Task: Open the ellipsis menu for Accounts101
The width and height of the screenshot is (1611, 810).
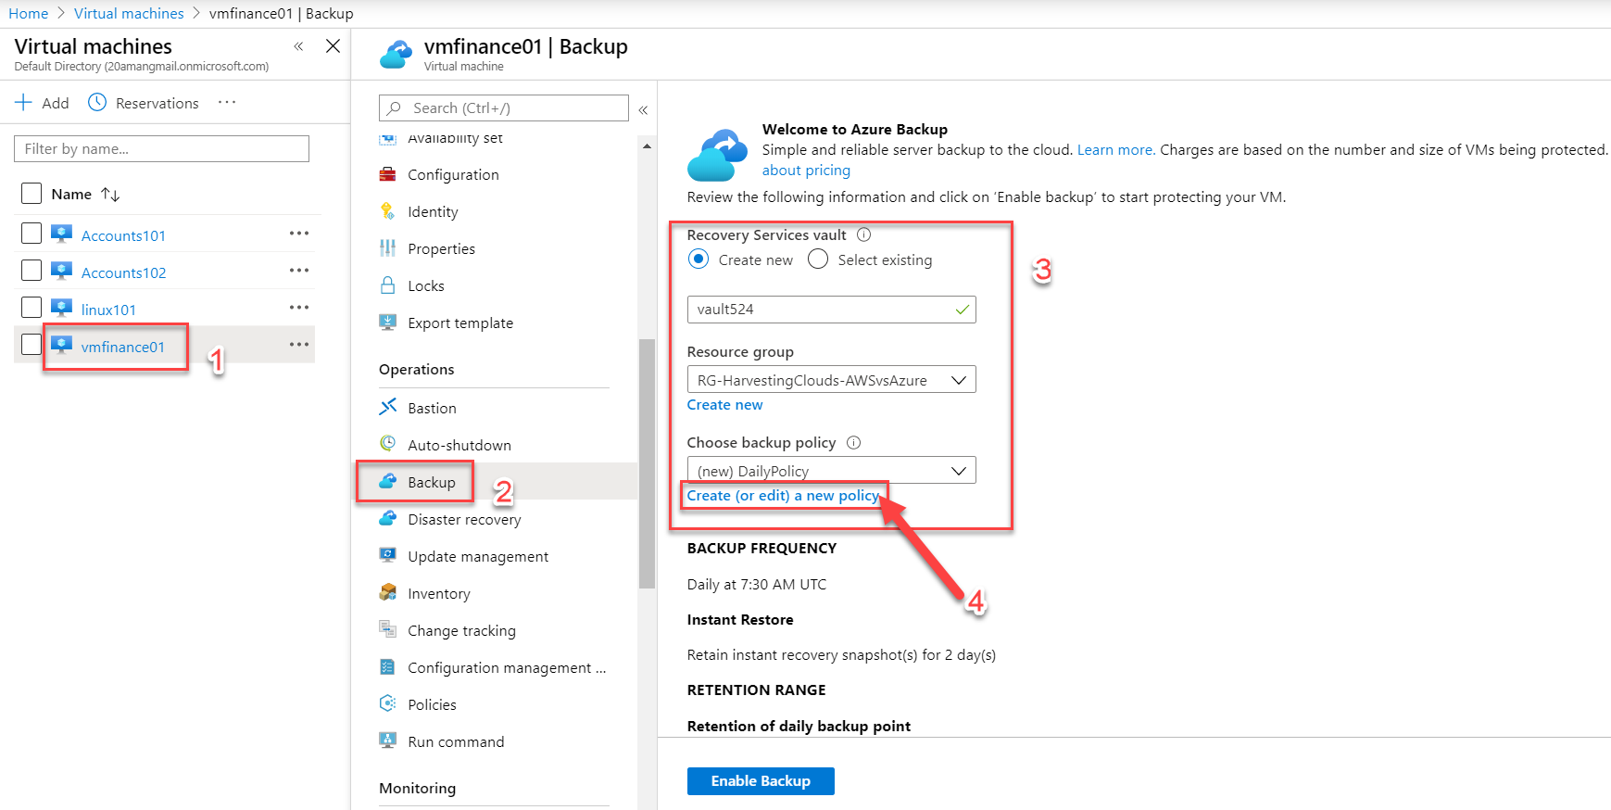Action: (299, 234)
